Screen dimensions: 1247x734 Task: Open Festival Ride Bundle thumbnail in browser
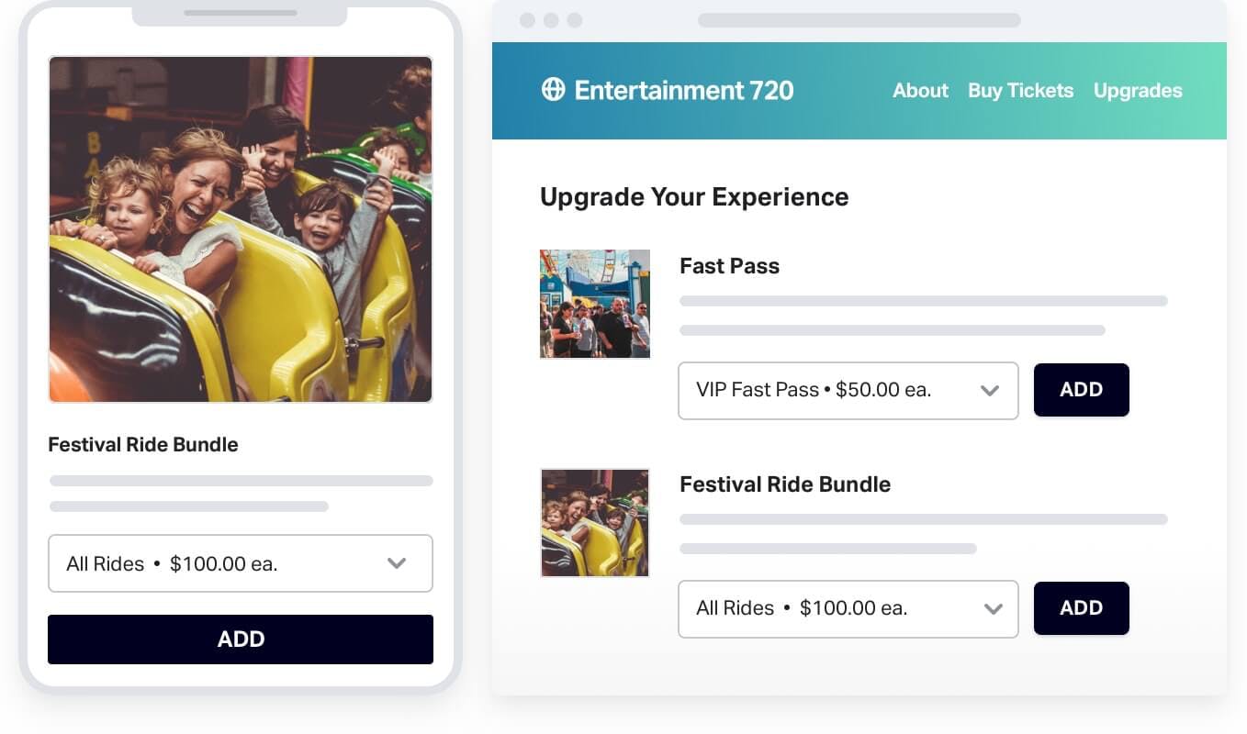[595, 522]
